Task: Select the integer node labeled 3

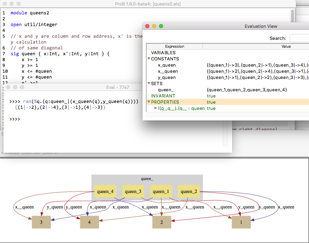Action: [x=41, y=222]
